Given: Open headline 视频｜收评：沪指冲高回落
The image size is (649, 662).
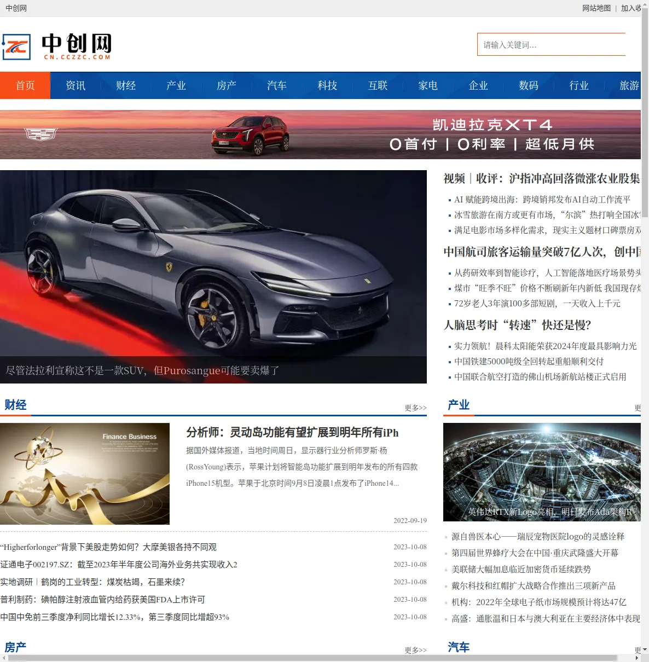Looking at the screenshot, I should (542, 178).
